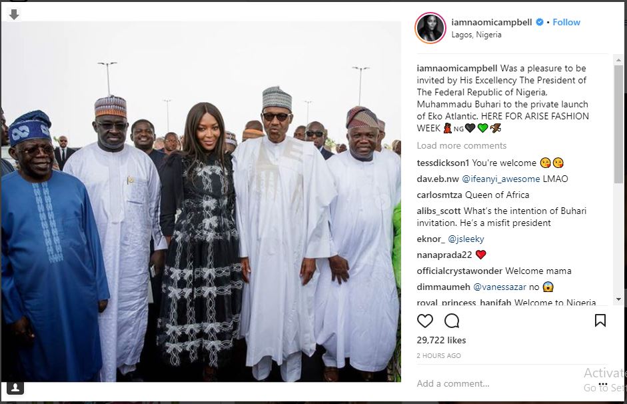
Task: Load more comments
Action: (x=462, y=145)
